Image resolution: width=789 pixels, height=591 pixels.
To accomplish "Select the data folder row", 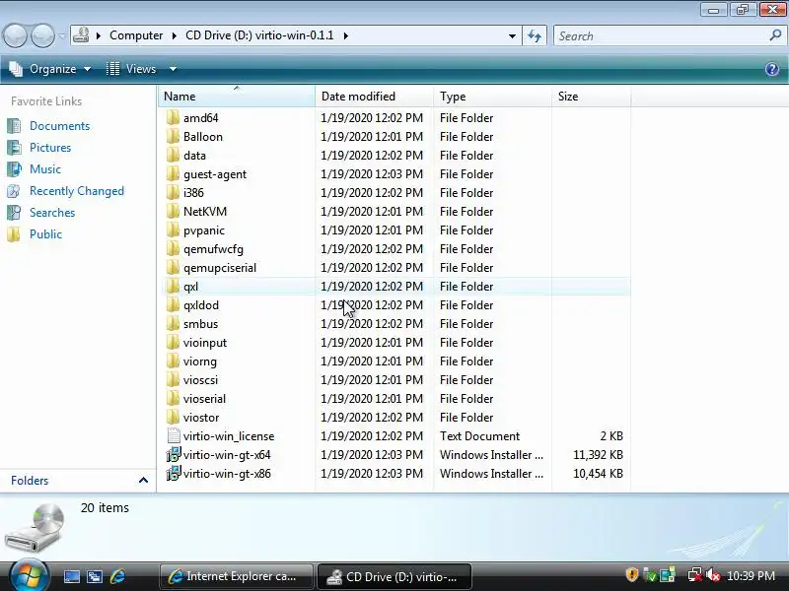I will [394, 156].
